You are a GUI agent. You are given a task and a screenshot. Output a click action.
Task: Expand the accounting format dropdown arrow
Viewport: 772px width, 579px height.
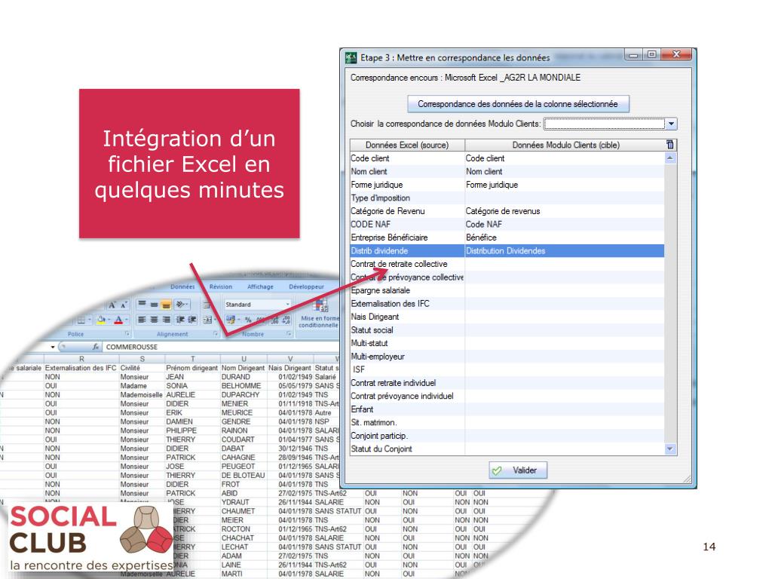[238, 320]
